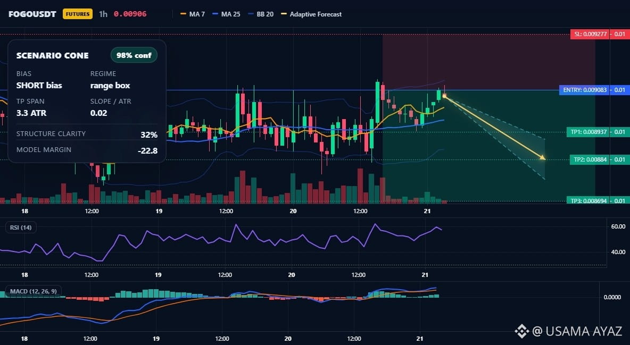Click the yellow forecast arrow tip
The height and width of the screenshot is (345, 630).
click(x=543, y=158)
